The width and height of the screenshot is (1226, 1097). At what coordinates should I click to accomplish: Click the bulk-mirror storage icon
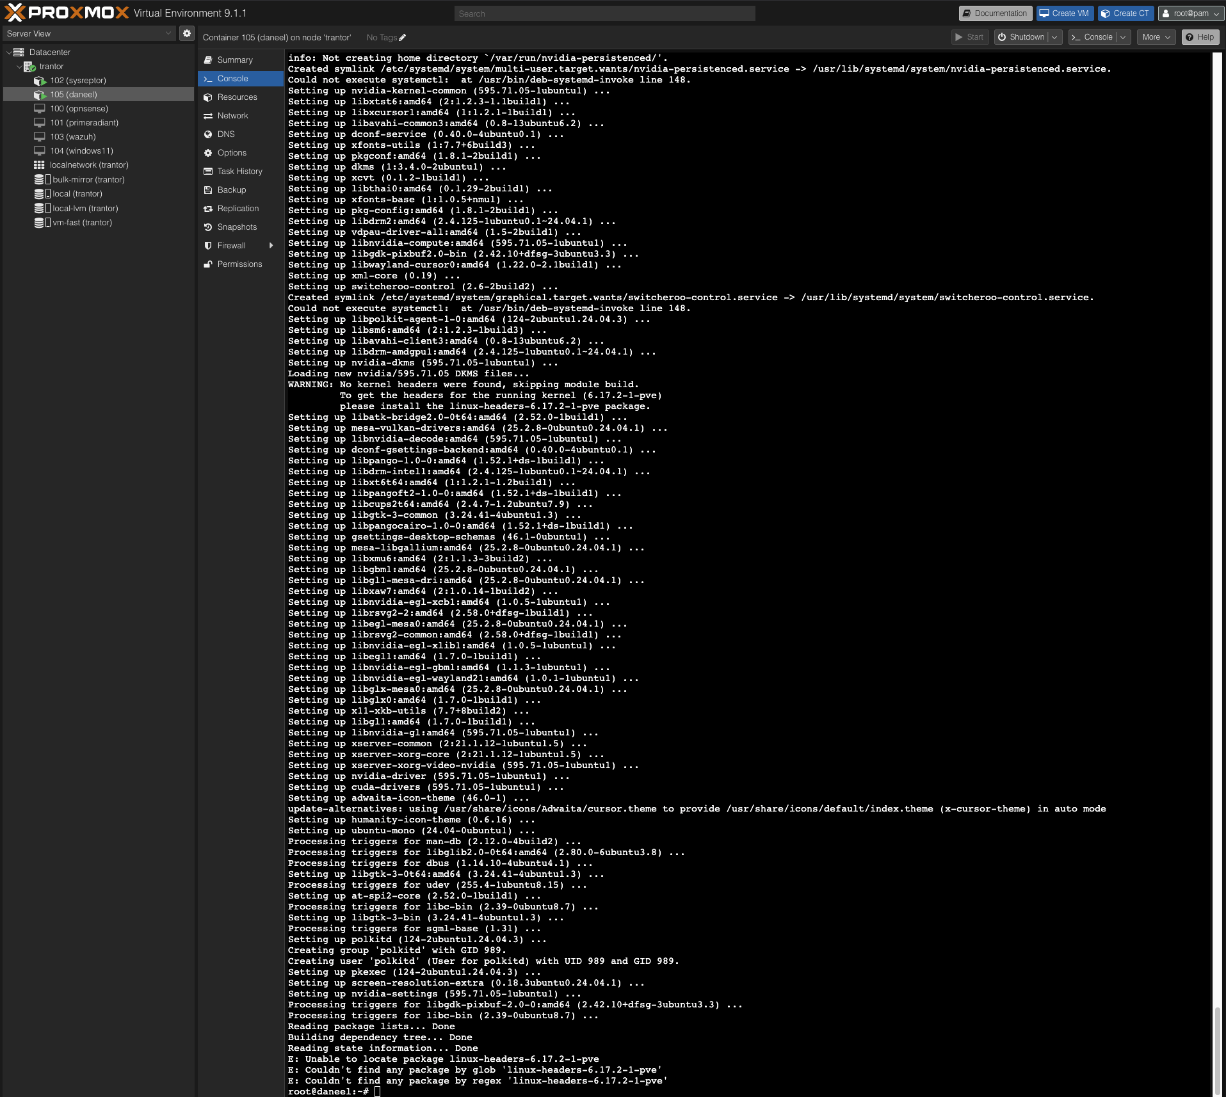pos(42,180)
